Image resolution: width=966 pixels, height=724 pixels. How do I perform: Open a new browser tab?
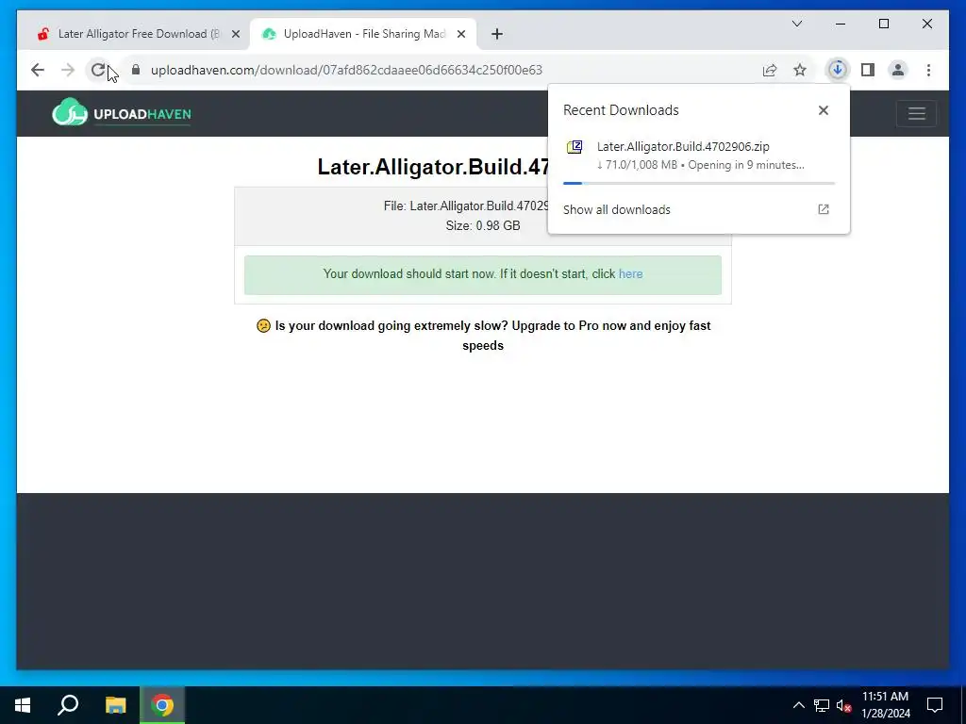497,35
